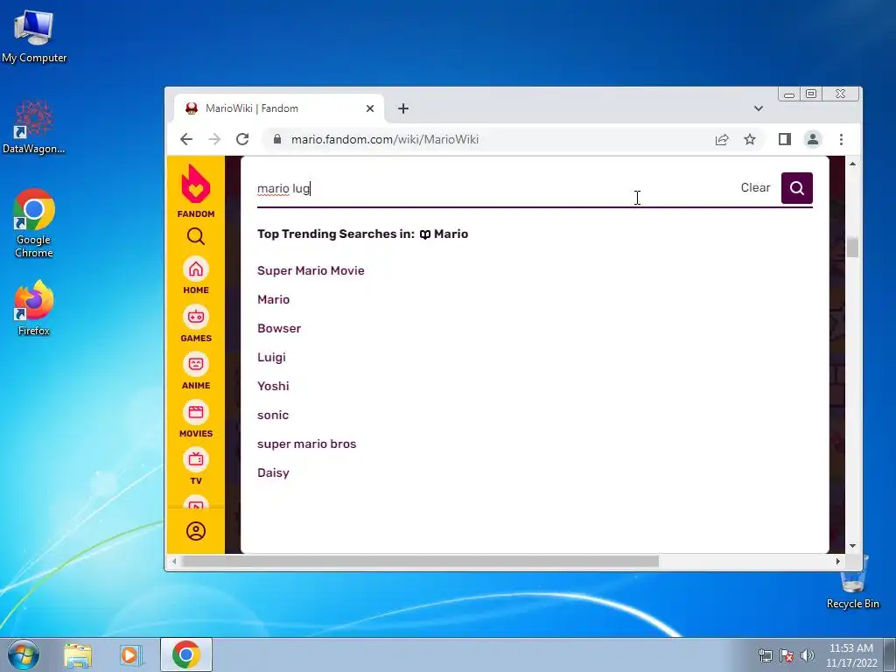Open Chrome profile avatar
This screenshot has height=672, width=896.
[x=813, y=139]
